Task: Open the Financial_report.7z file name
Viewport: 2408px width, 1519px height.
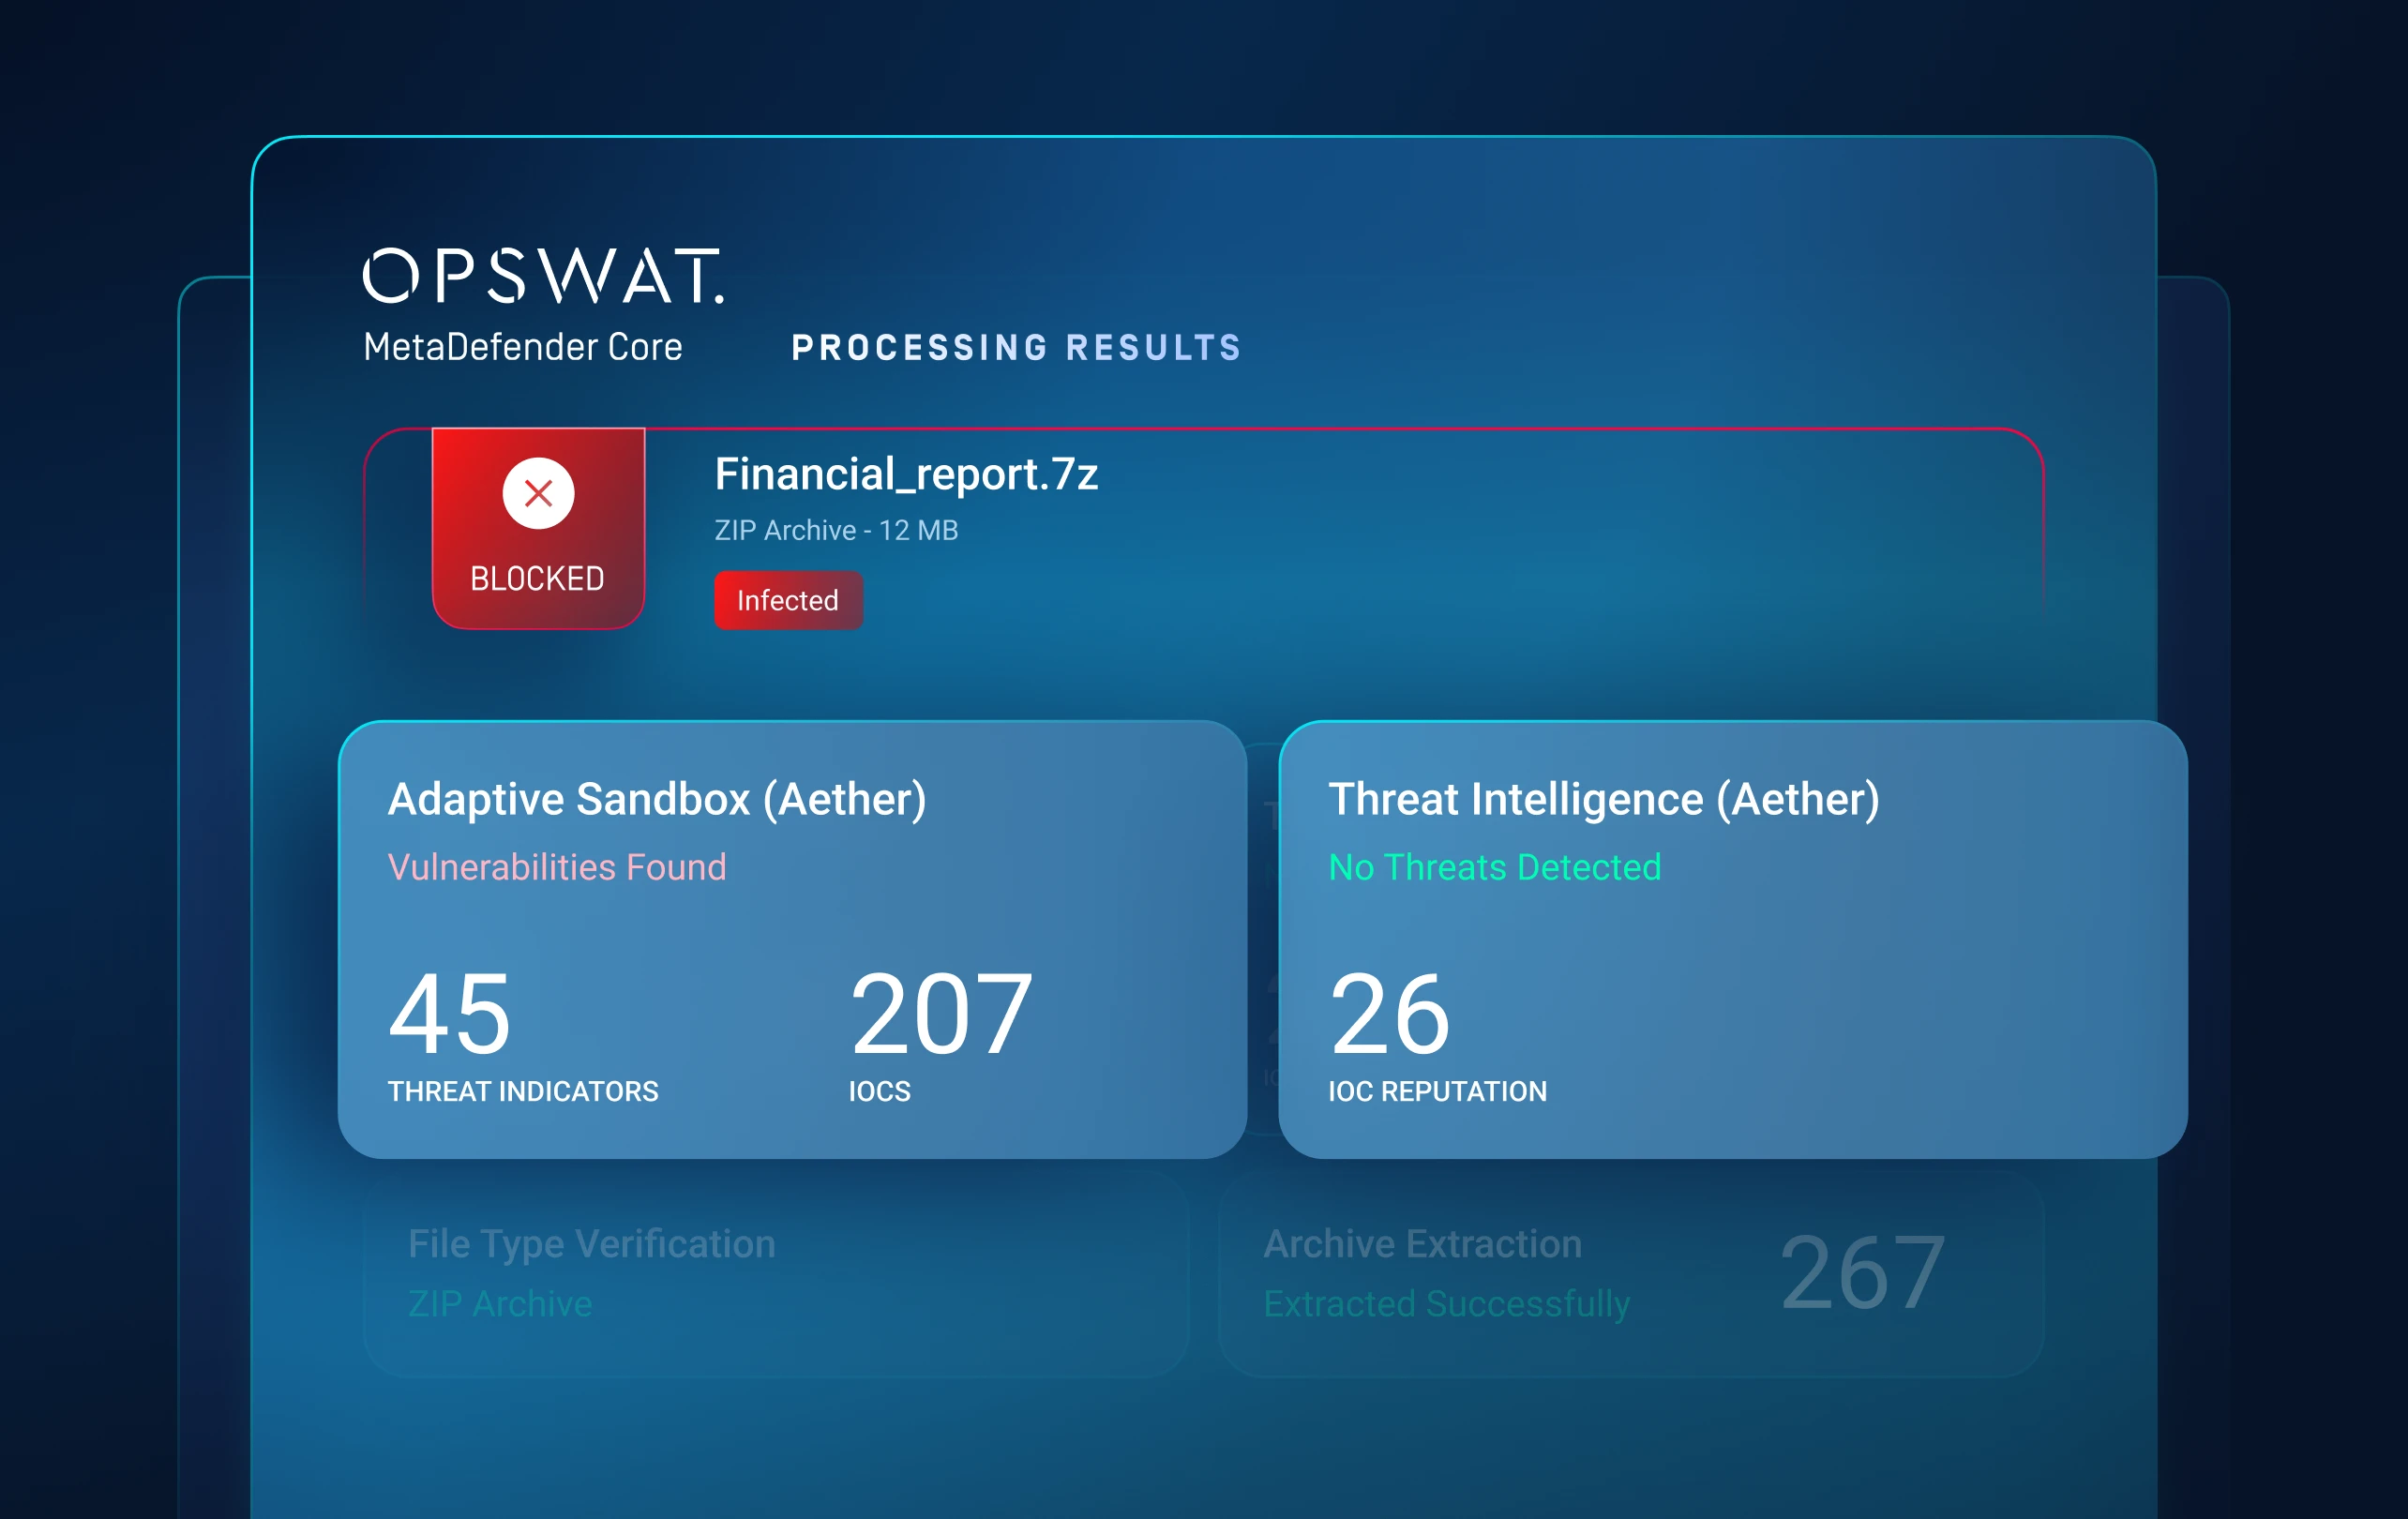Action: (906, 474)
